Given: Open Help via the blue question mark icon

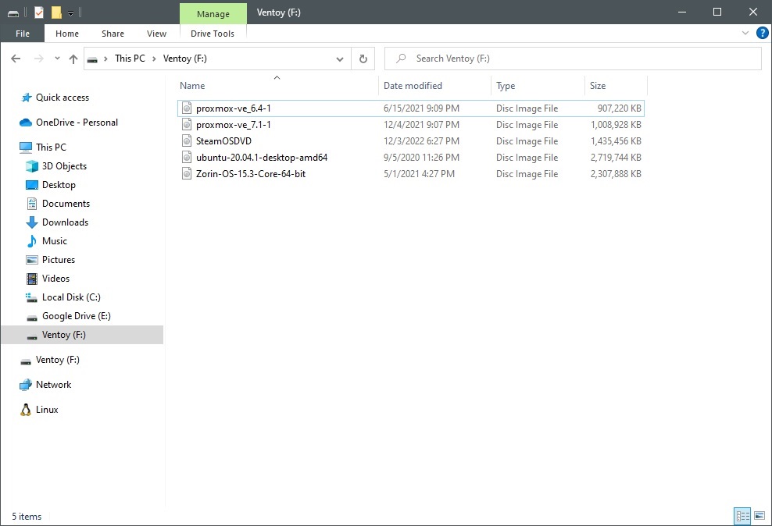Looking at the screenshot, I should [762, 33].
